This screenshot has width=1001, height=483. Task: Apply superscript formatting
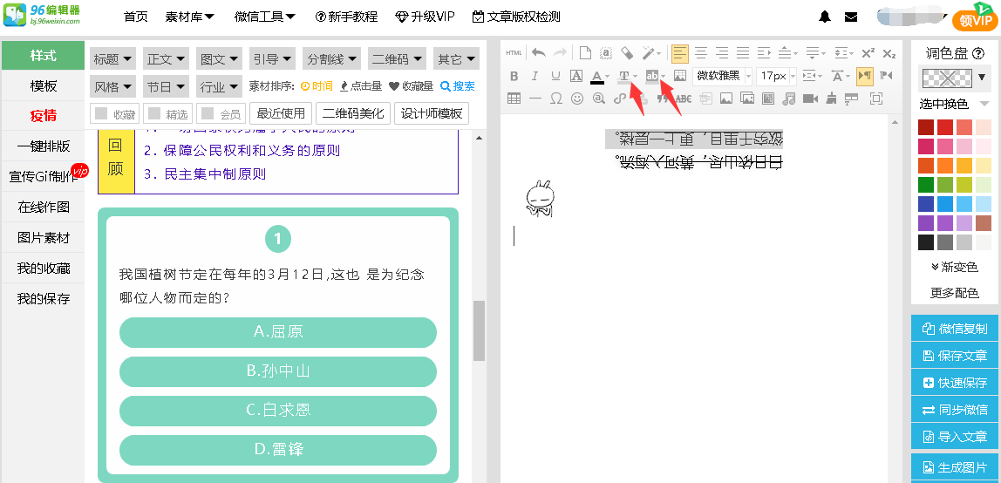pos(868,53)
